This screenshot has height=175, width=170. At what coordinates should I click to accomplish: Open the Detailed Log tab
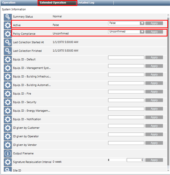[x=86, y=3]
